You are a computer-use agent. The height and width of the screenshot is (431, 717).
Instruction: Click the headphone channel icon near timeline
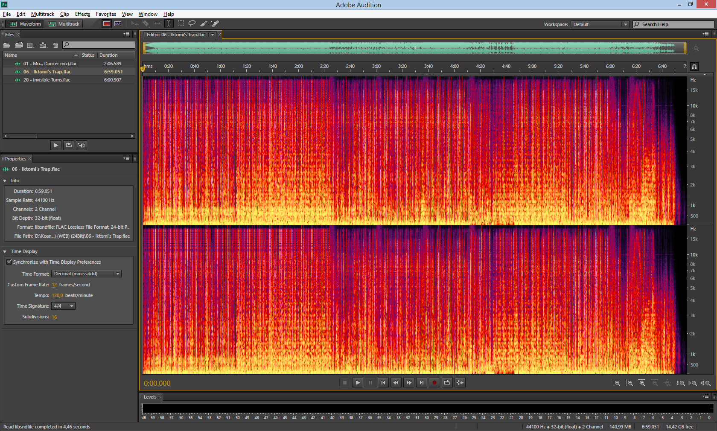pos(694,67)
